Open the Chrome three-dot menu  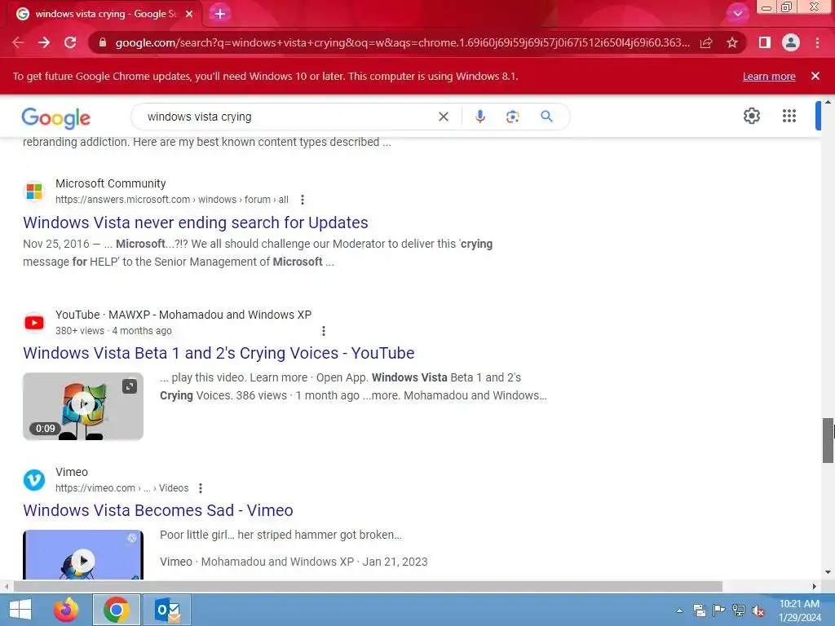pos(817,42)
